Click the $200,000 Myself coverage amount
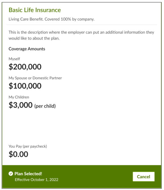Screen dimensions: 164x190 [25, 67]
